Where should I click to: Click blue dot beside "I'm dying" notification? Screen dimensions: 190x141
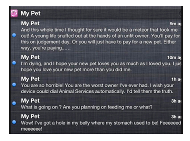coord(14,63)
